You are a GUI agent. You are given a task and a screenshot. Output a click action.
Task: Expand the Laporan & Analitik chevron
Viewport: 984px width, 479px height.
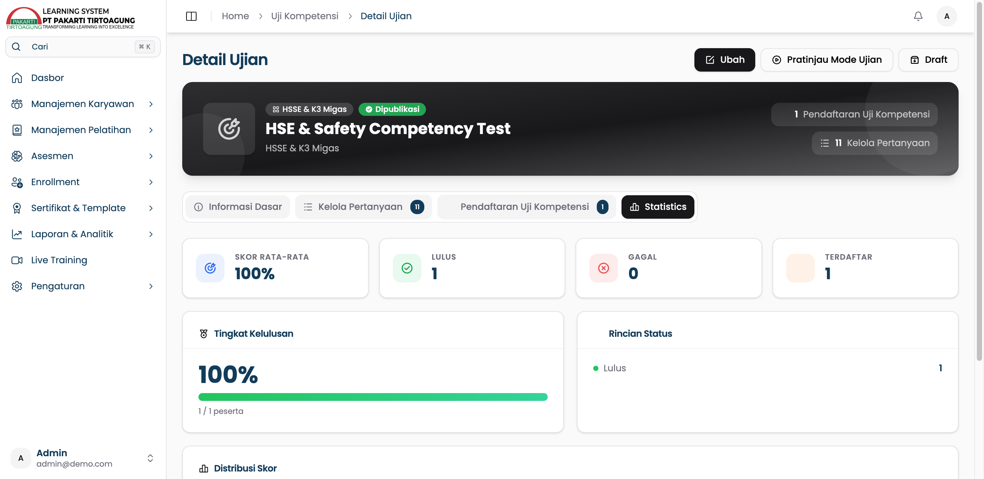pyautogui.click(x=151, y=234)
